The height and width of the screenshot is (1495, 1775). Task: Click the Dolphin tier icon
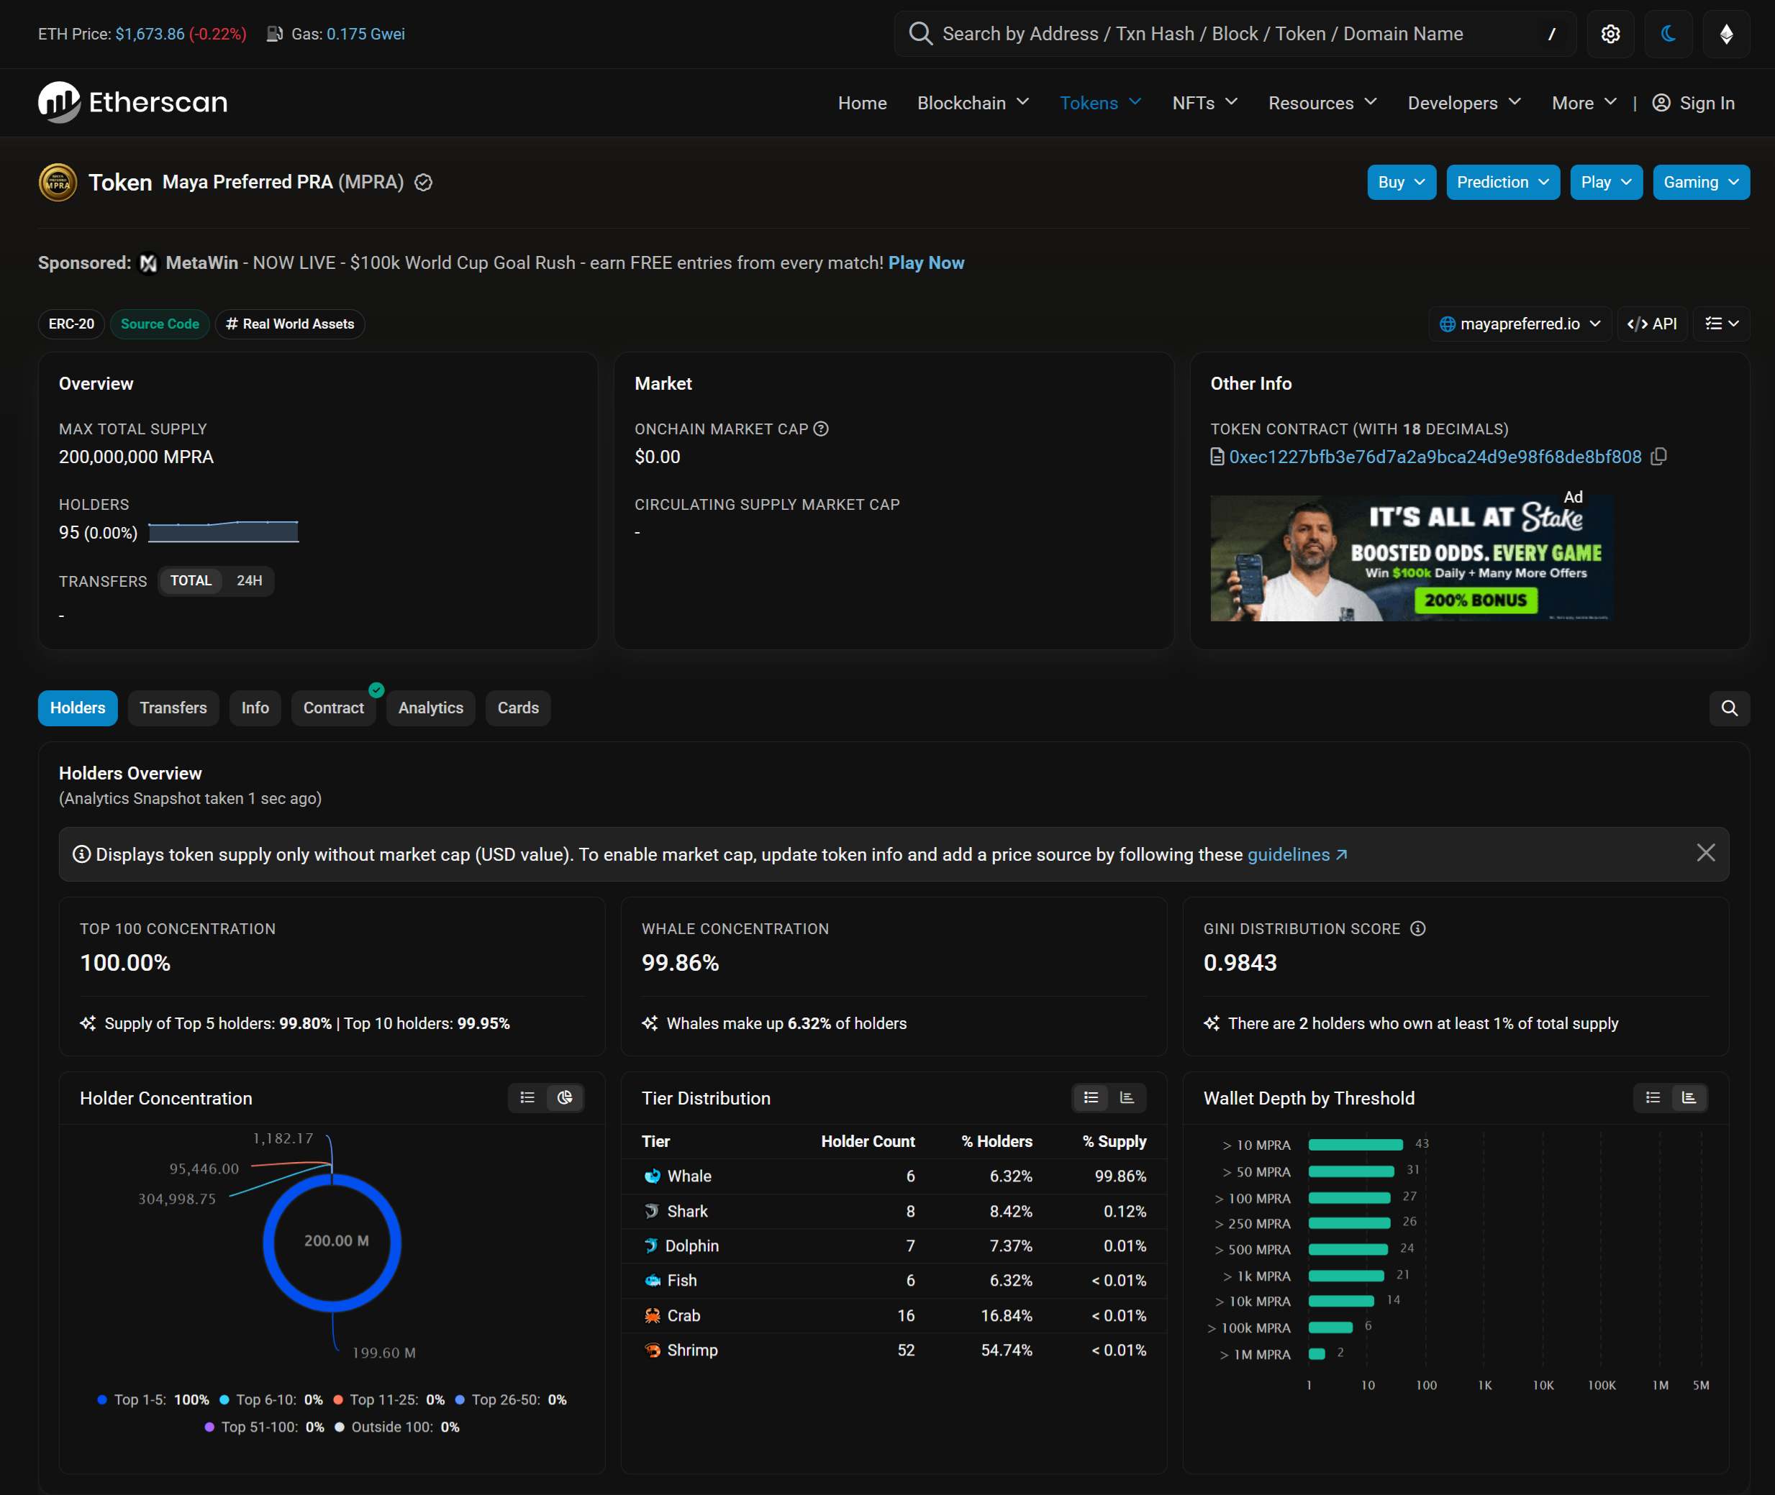650,1245
